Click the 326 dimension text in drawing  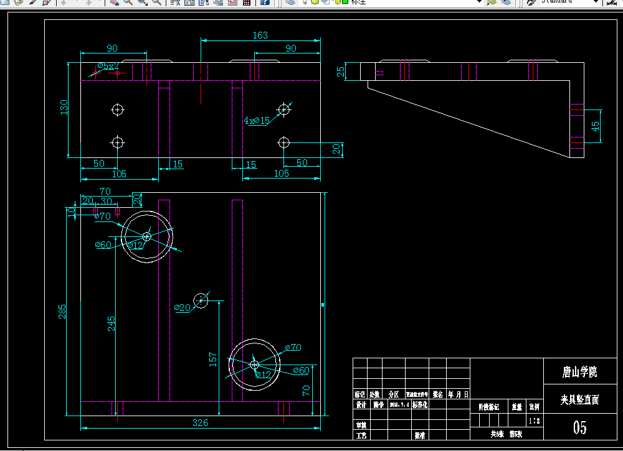[x=200, y=423]
